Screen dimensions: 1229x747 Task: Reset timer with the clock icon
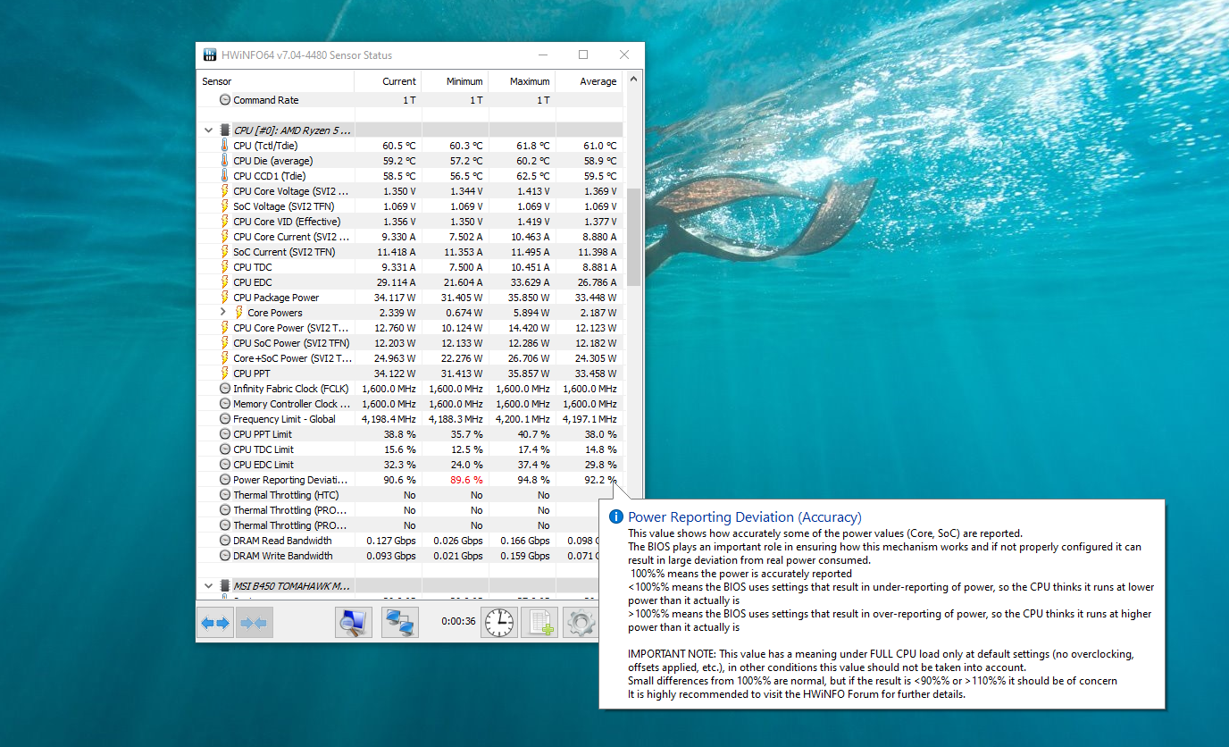tap(499, 623)
